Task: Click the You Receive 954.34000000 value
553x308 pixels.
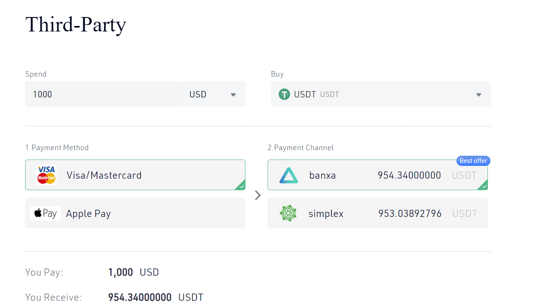Action: tap(140, 297)
